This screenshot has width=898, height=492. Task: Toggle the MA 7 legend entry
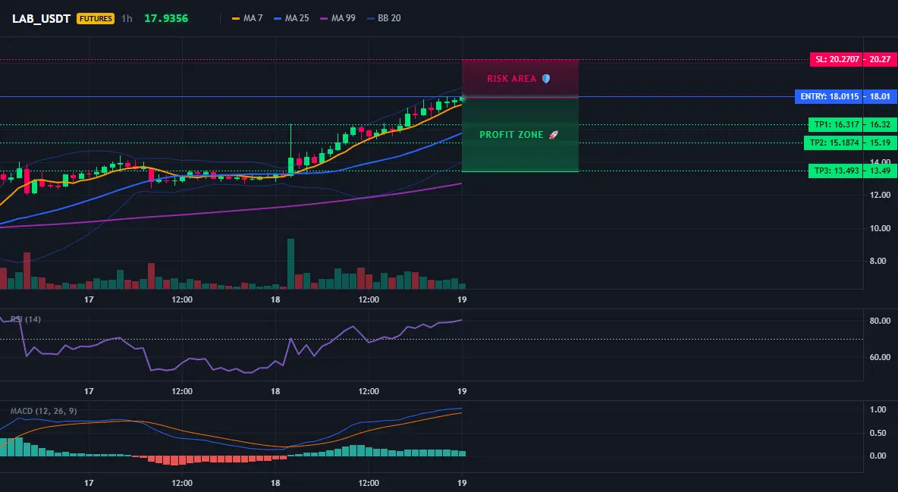tap(247, 18)
